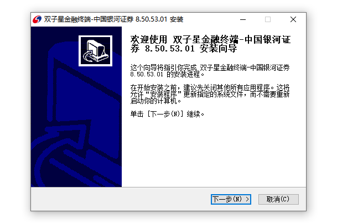Minimize the 双子星金融终端 installer window

tap(243, 19)
